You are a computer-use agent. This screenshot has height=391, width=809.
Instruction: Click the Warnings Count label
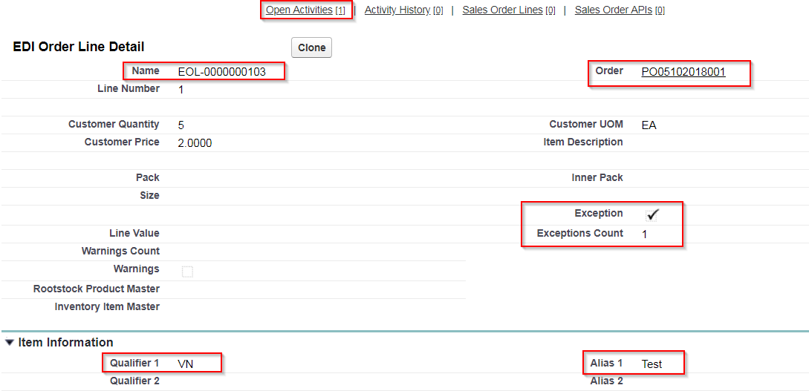(121, 251)
